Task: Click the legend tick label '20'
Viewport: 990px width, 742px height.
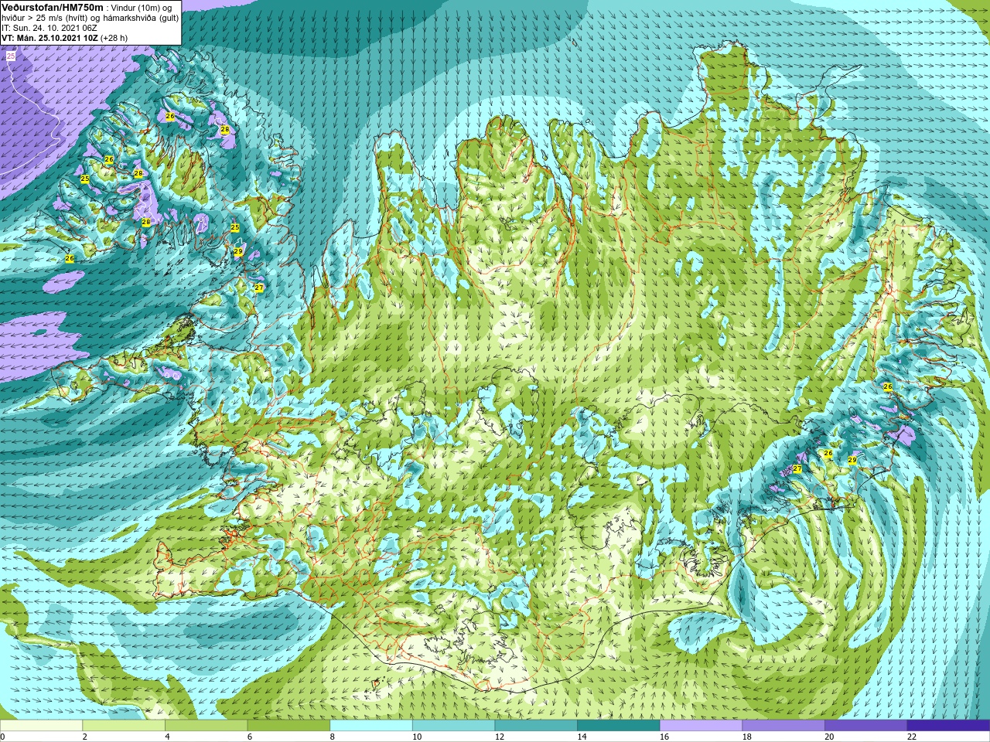Action: click(830, 737)
